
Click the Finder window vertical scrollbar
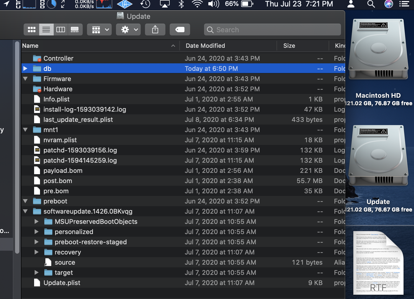(17, 148)
